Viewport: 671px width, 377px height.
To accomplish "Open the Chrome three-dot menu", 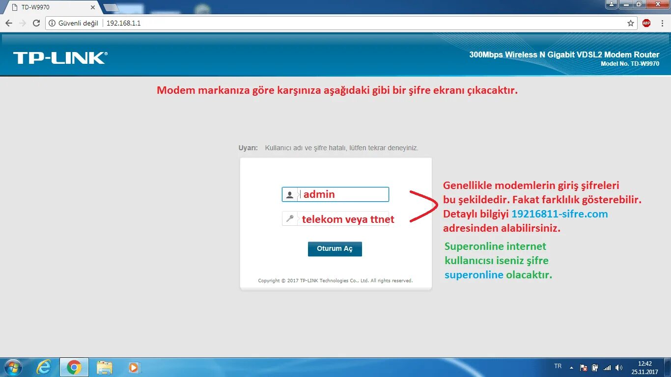I will (662, 23).
